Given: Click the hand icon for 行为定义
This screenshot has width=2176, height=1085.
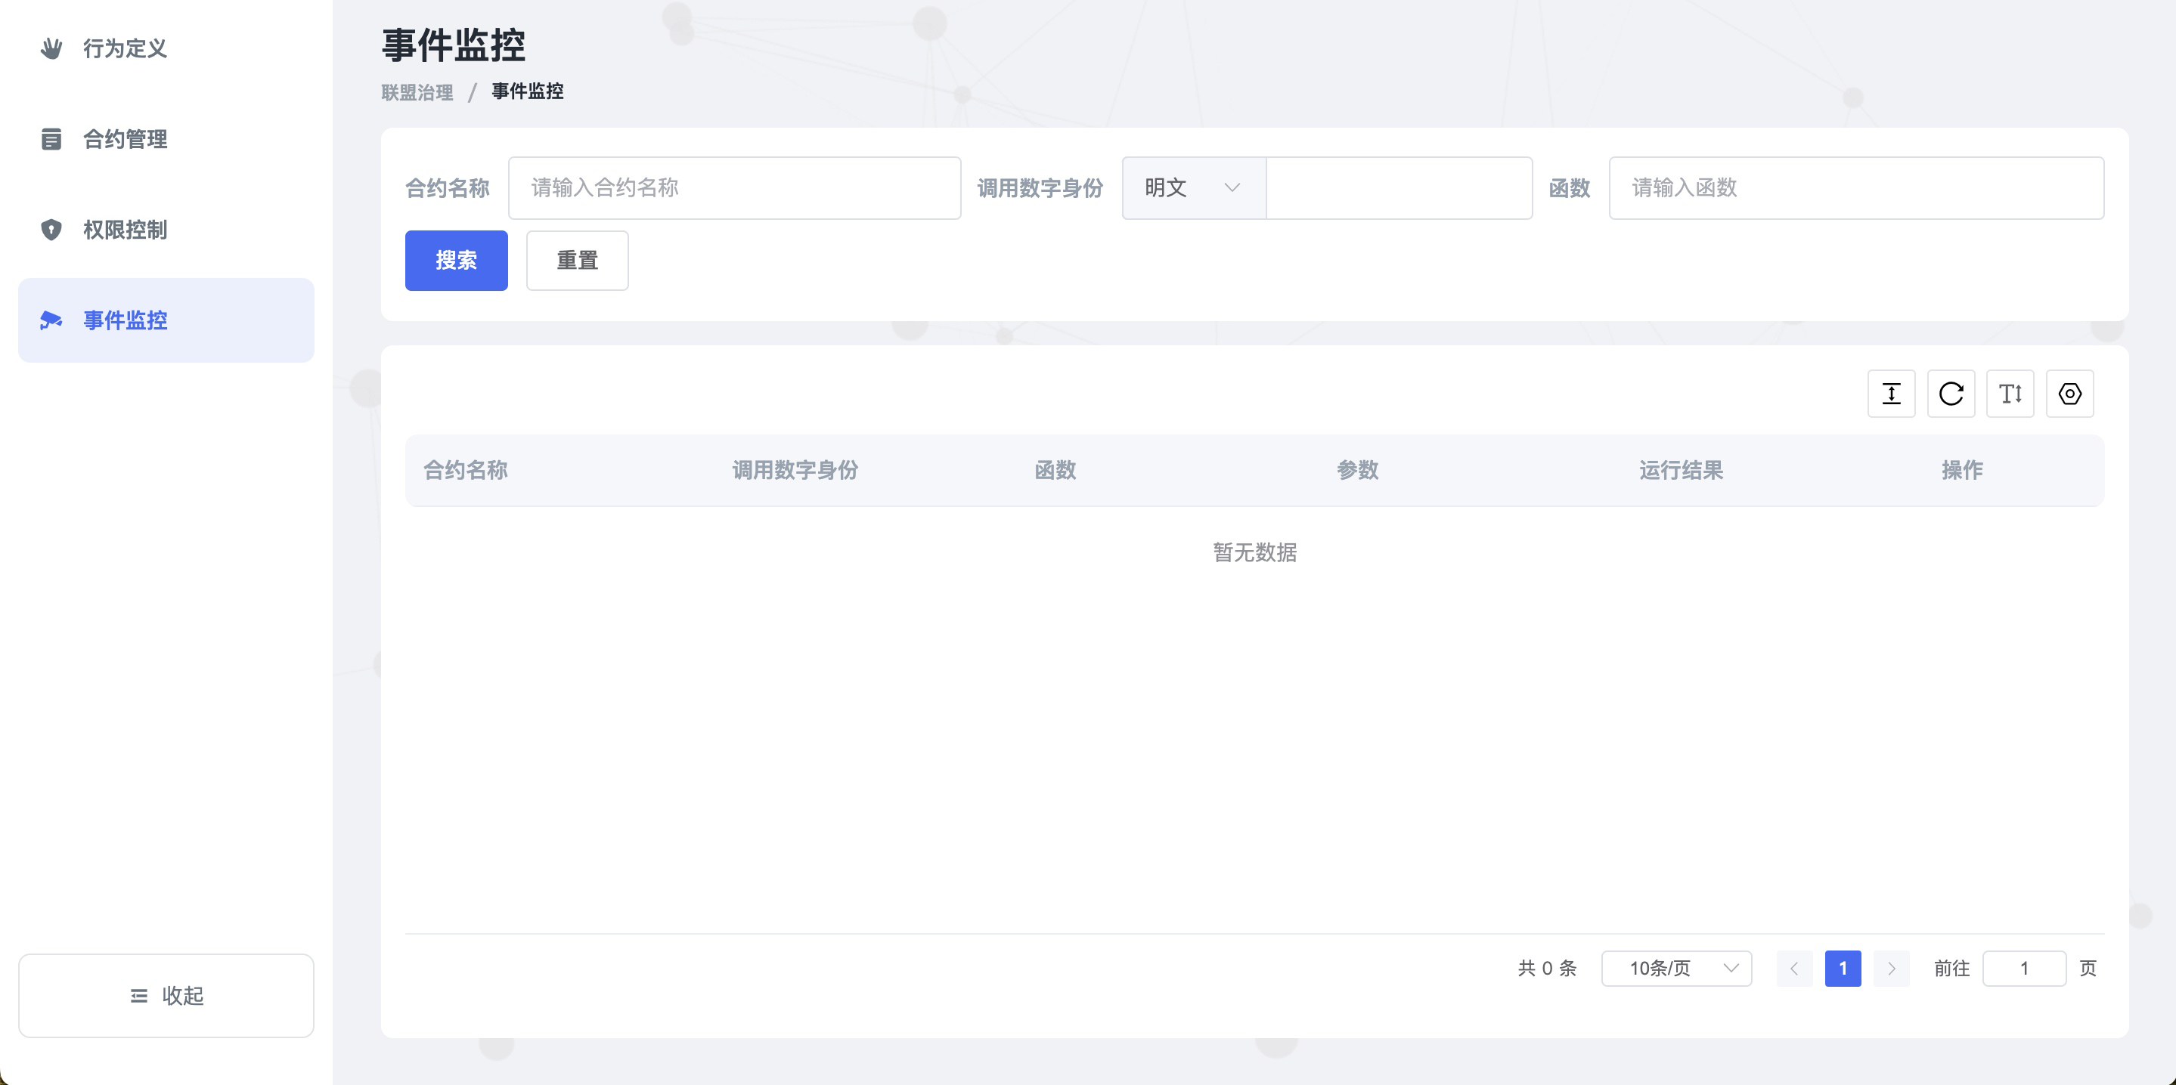Looking at the screenshot, I should [51, 48].
